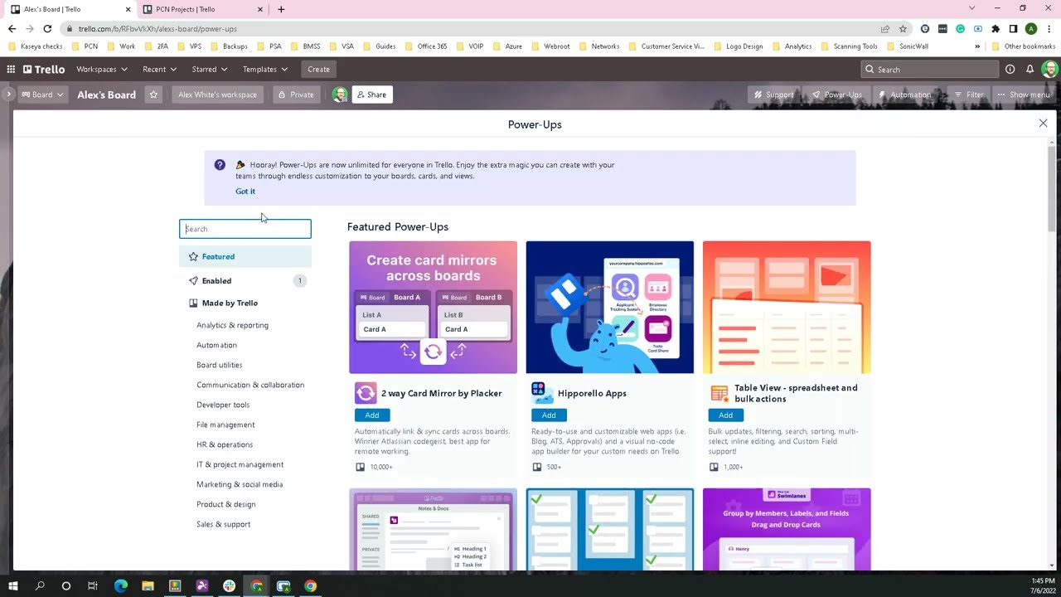
Task: Close the PCN Projects Trello tab
Action: [x=260, y=9]
